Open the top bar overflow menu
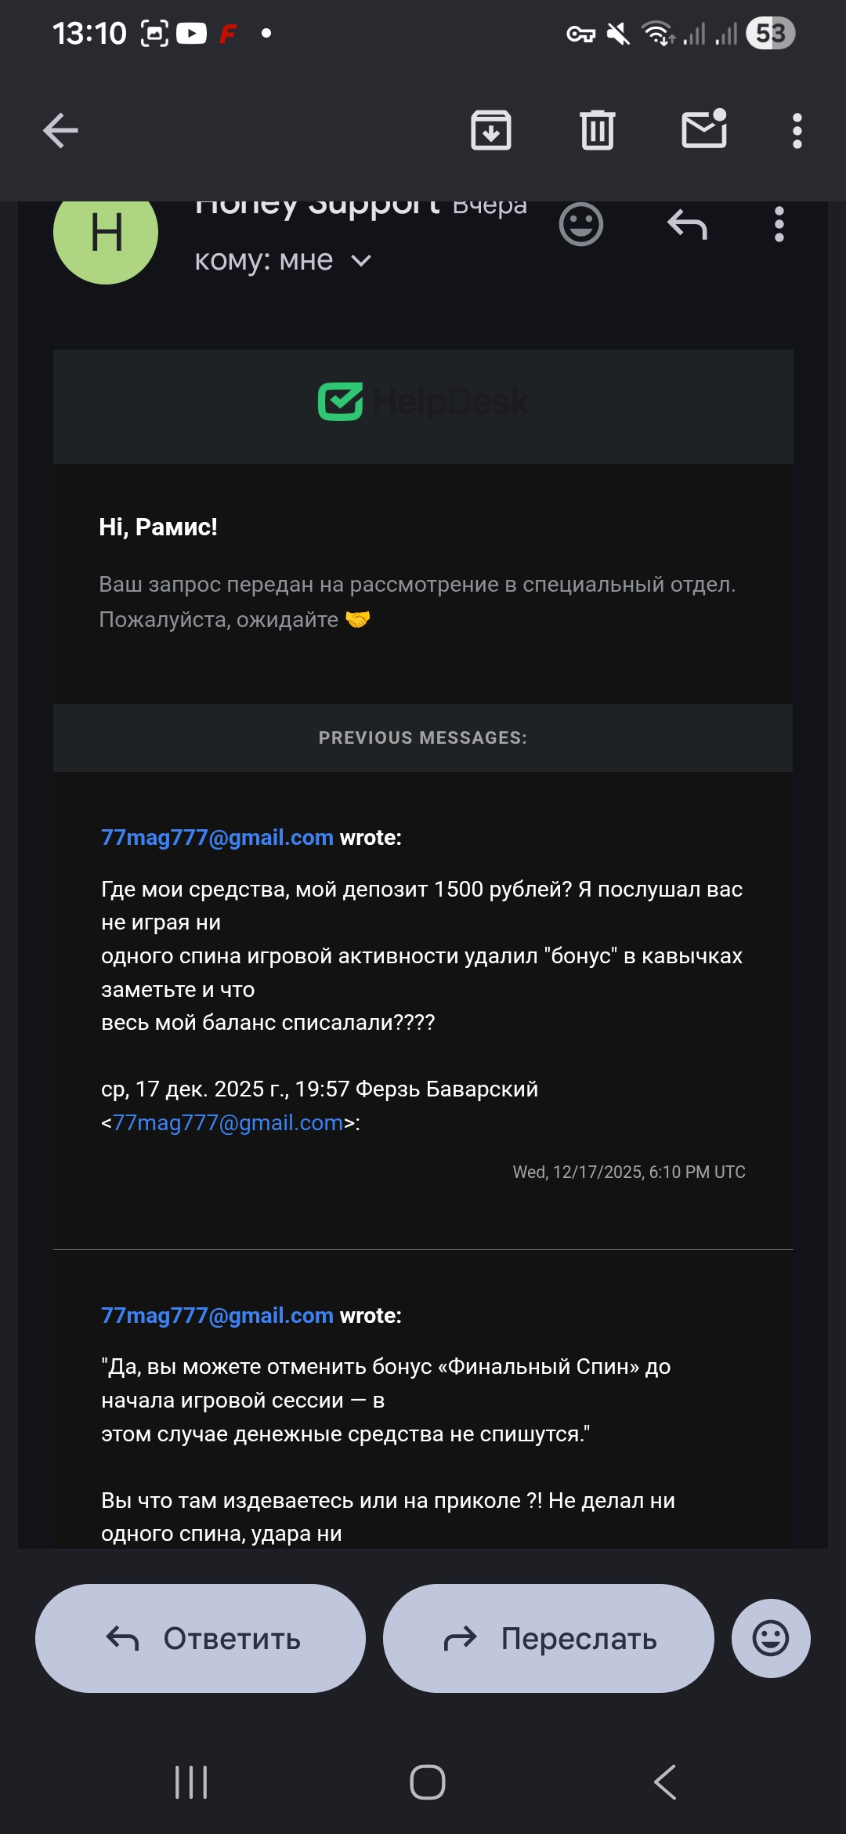 click(797, 131)
